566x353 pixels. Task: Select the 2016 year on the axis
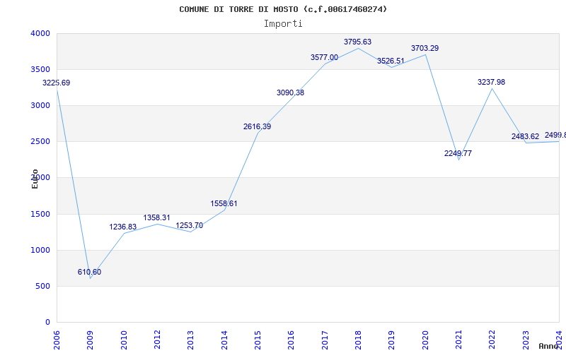point(291,340)
